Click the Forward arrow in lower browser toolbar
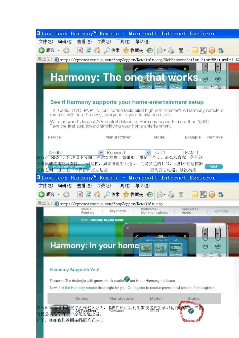The height and width of the screenshot is (338, 239). 66,195
